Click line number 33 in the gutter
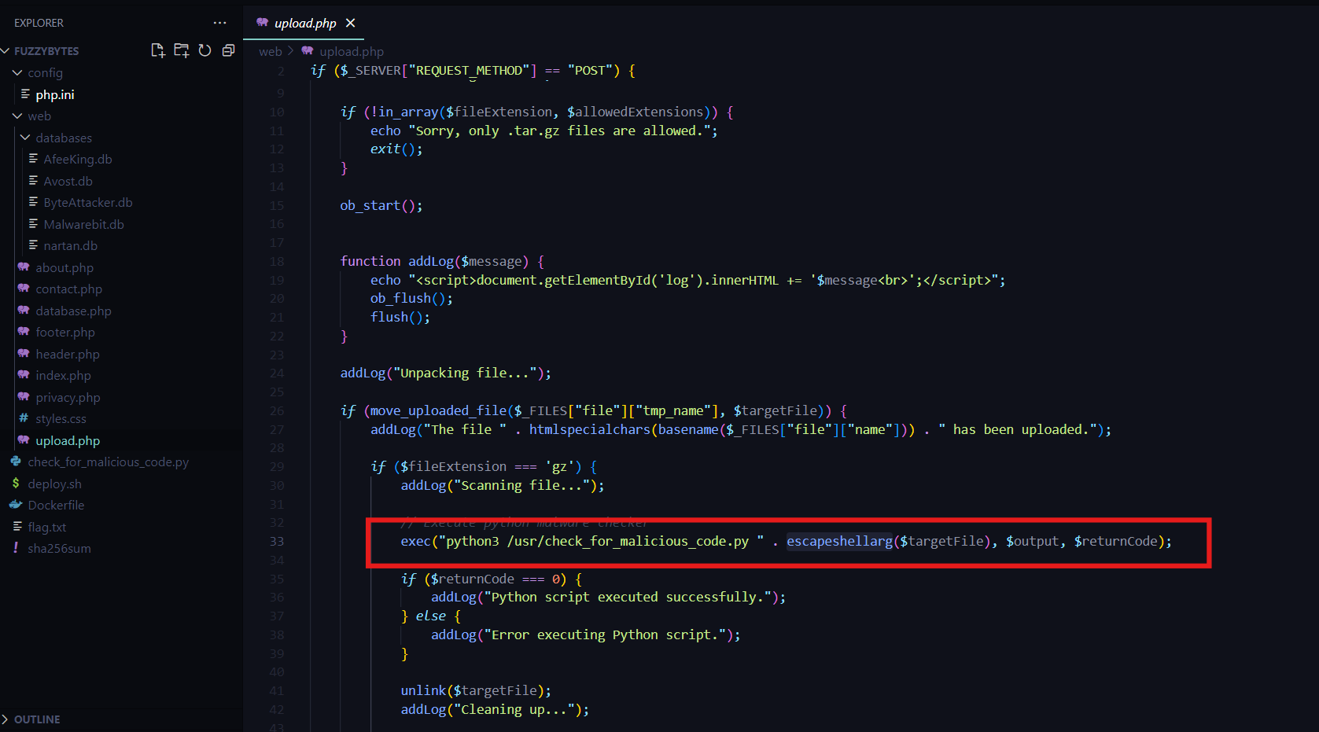The height and width of the screenshot is (732, 1319). point(277,541)
